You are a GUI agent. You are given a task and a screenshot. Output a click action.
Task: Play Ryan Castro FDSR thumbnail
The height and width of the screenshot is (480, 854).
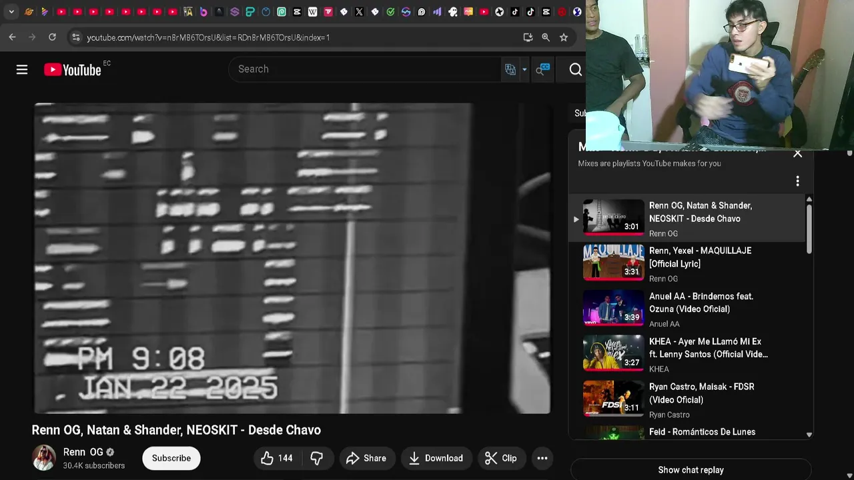click(614, 398)
